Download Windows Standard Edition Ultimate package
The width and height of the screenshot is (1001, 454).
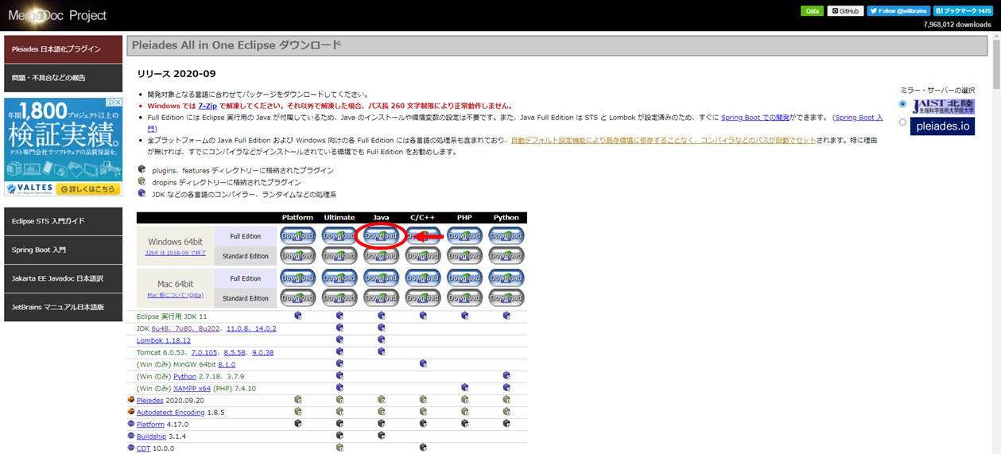point(339,255)
